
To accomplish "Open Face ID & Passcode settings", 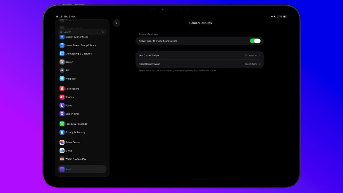I will [76, 124].
